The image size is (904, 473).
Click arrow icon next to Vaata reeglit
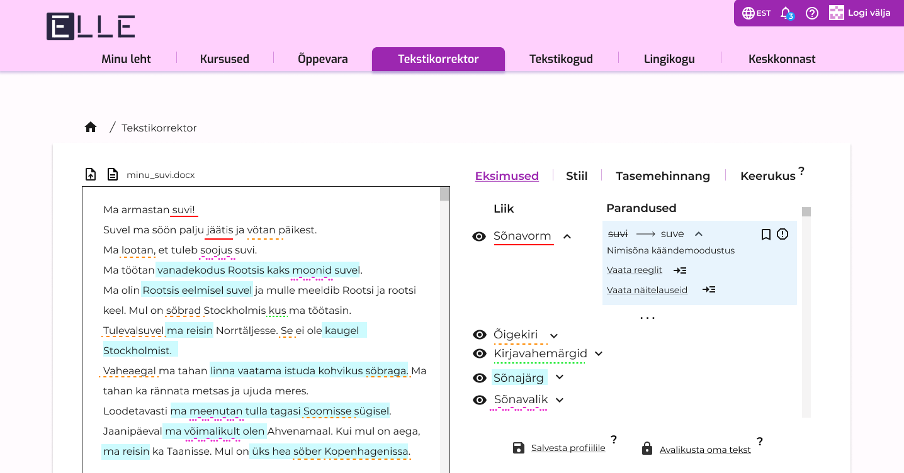pyautogui.click(x=680, y=270)
